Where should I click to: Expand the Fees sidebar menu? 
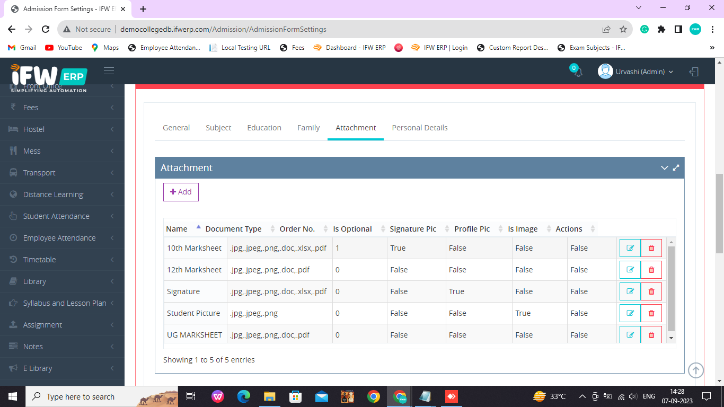[62, 107]
